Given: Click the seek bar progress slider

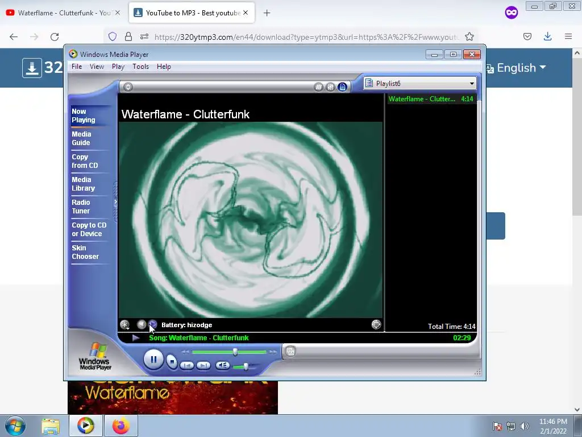Looking at the screenshot, I should tap(235, 352).
